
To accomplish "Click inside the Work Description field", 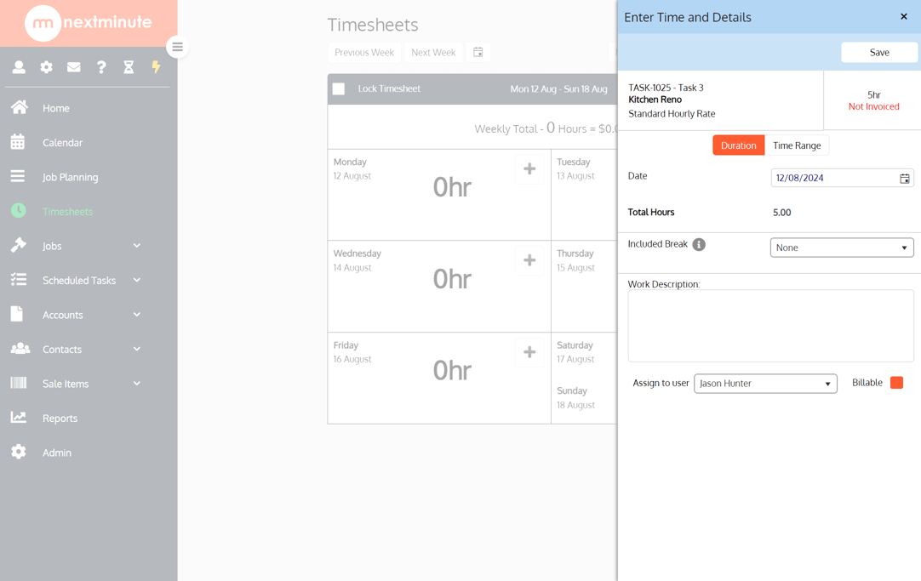I will (769, 326).
